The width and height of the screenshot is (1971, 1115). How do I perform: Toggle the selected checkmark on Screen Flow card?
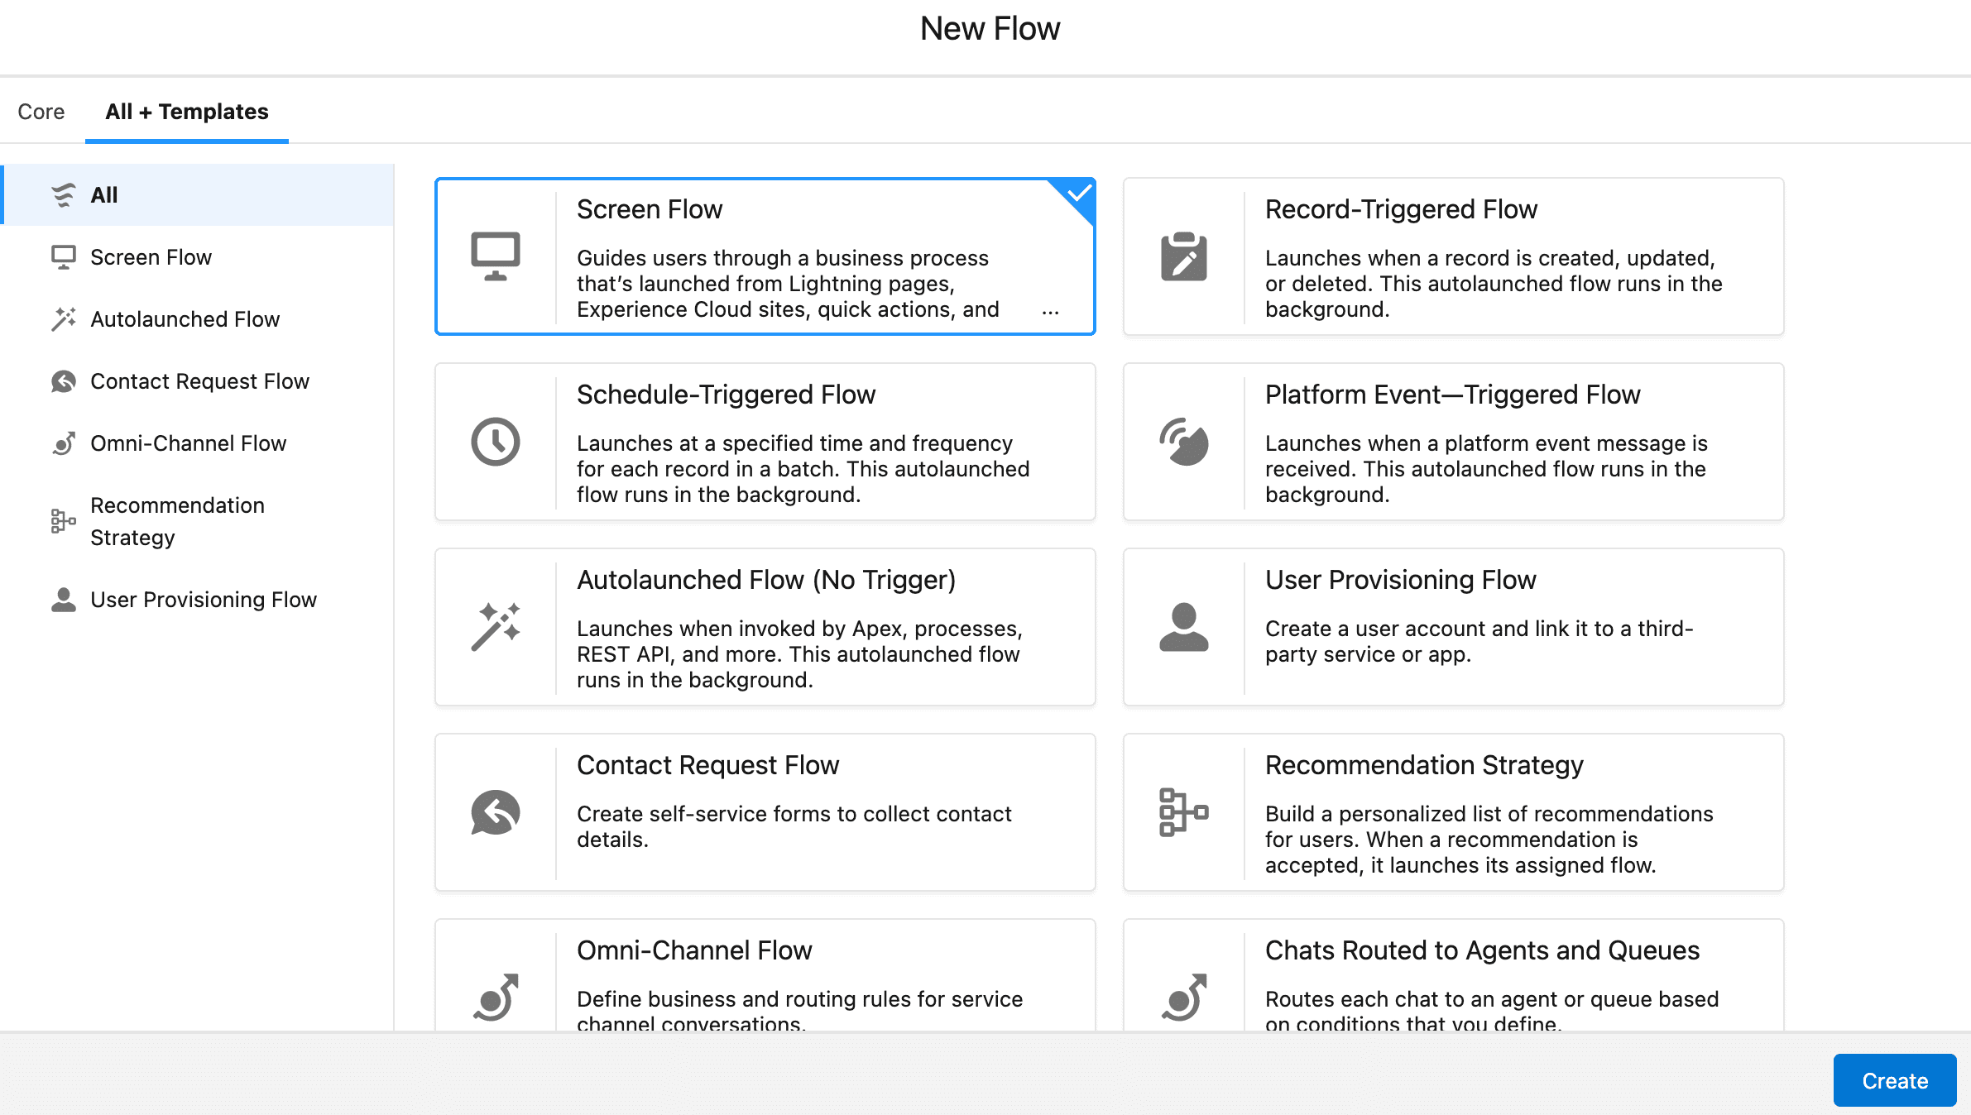click(1078, 194)
